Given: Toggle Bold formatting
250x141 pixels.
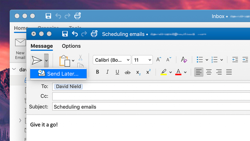Looking at the screenshot, I should pyautogui.click(x=97, y=72).
